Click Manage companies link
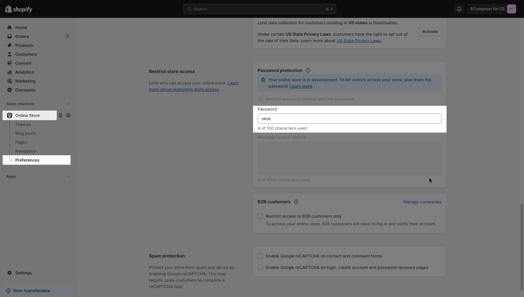This screenshot has height=297, width=524. coord(422,202)
